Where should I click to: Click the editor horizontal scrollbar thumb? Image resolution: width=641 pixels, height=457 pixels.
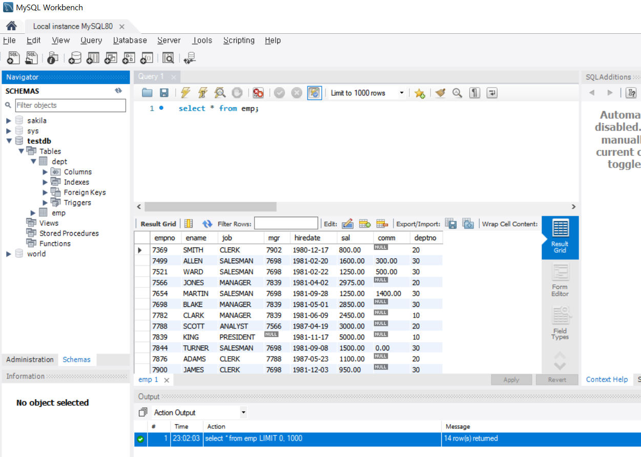(210, 207)
